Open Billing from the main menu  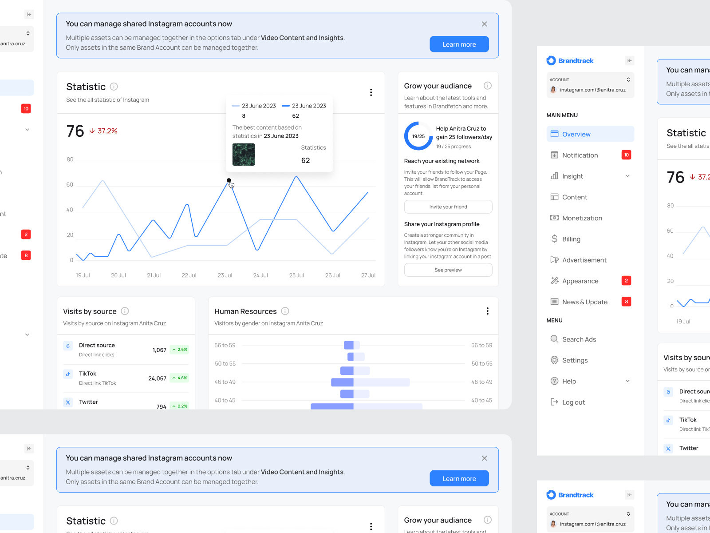[571, 239]
